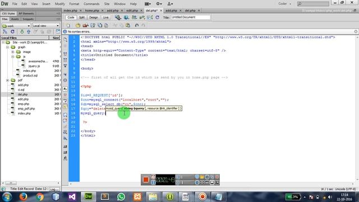Click the File management icon in document toolbar
This screenshot has width=359, height=202.
coord(134,17)
